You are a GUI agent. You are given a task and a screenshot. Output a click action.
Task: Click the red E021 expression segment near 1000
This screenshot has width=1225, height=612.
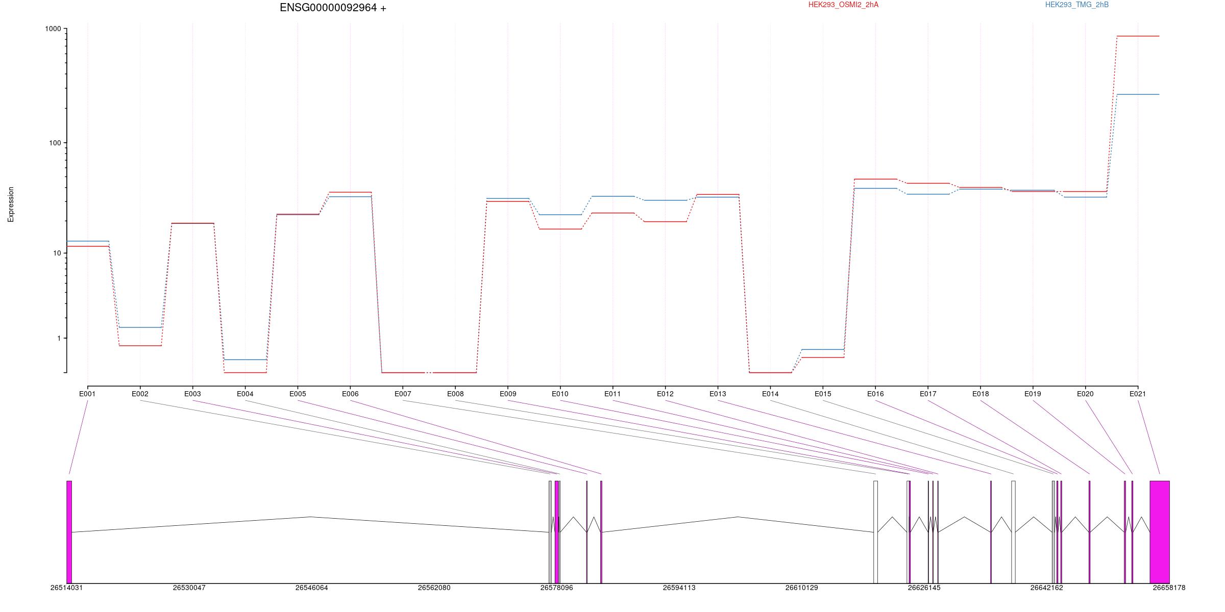(x=1138, y=36)
